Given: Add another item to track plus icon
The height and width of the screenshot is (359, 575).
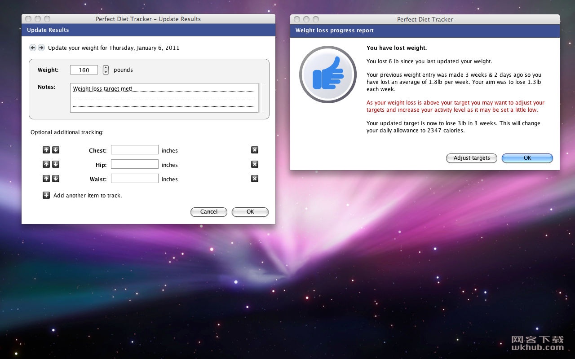Looking at the screenshot, I should point(46,195).
